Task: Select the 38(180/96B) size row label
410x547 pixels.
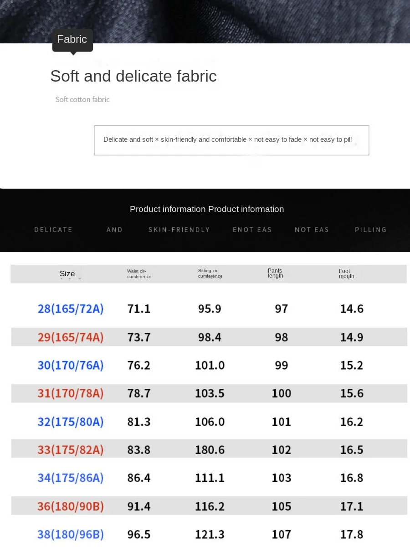Action: (71, 534)
